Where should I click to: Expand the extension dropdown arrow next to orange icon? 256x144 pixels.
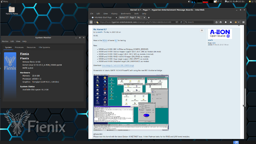[x=239, y=22]
